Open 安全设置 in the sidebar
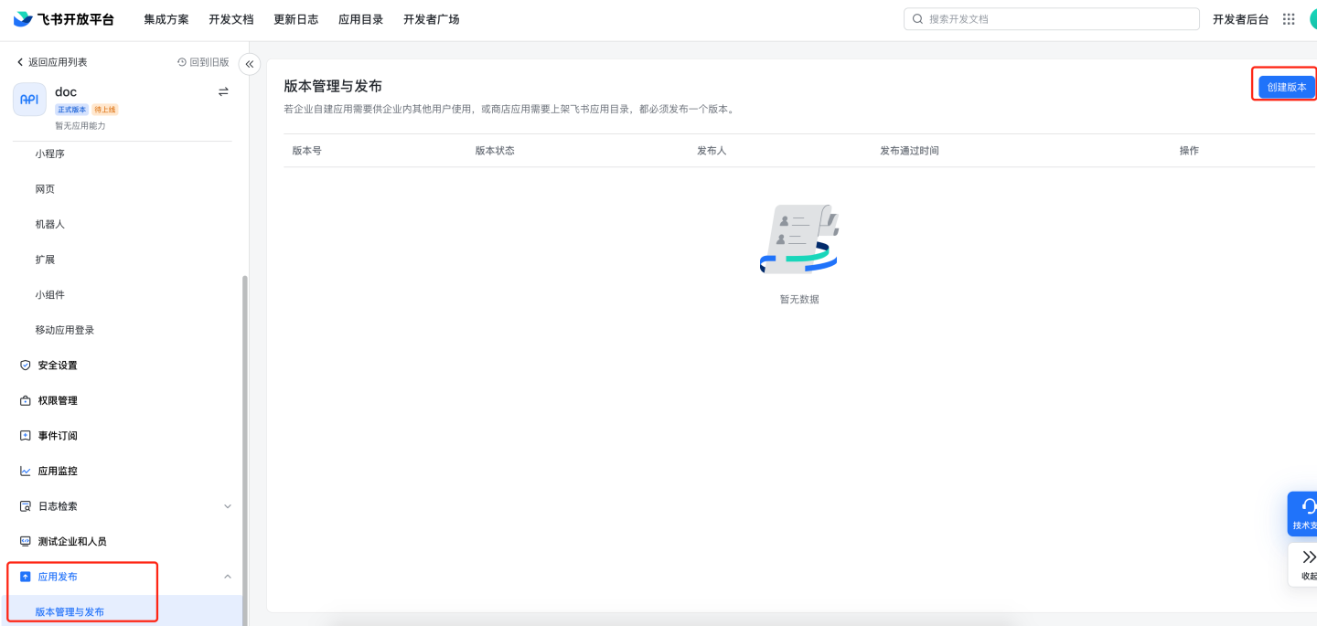The width and height of the screenshot is (1317, 626). tap(57, 366)
